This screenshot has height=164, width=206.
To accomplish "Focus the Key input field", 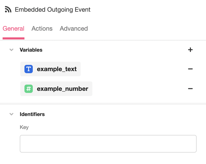I will point(108,144).
